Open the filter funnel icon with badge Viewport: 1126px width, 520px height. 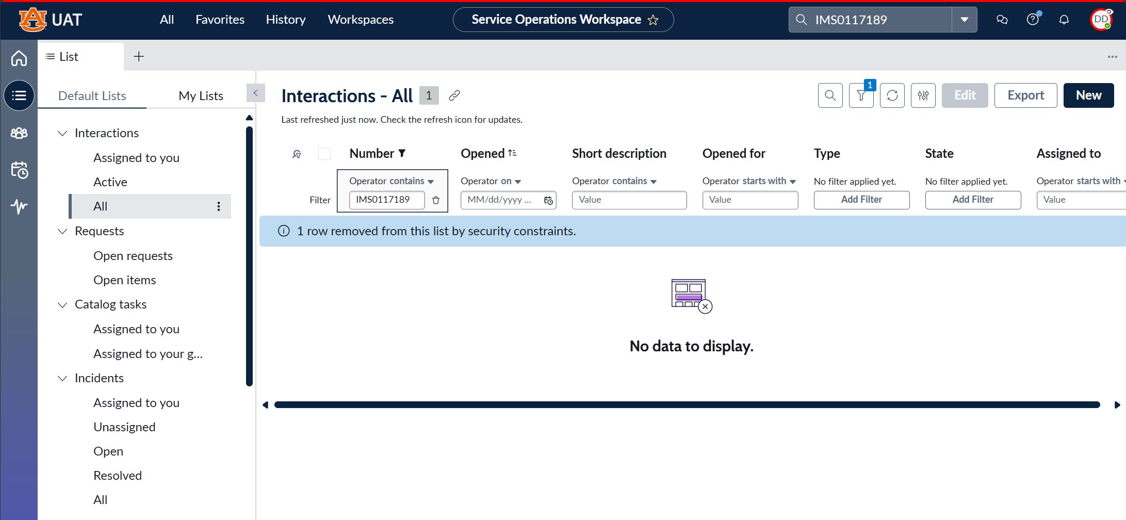[x=861, y=95]
